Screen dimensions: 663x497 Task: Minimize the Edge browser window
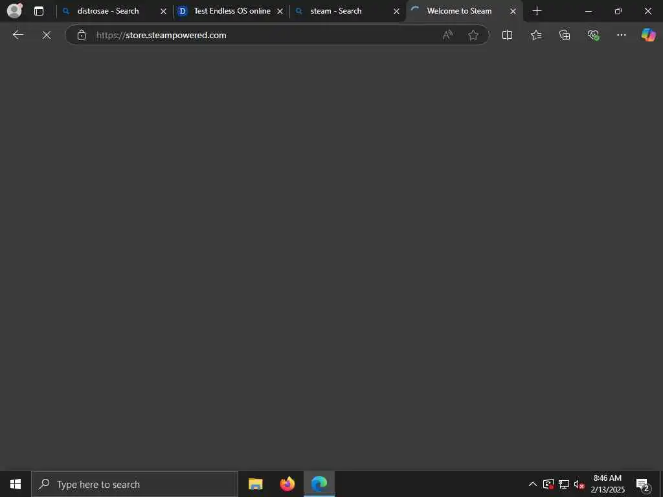[589, 12]
